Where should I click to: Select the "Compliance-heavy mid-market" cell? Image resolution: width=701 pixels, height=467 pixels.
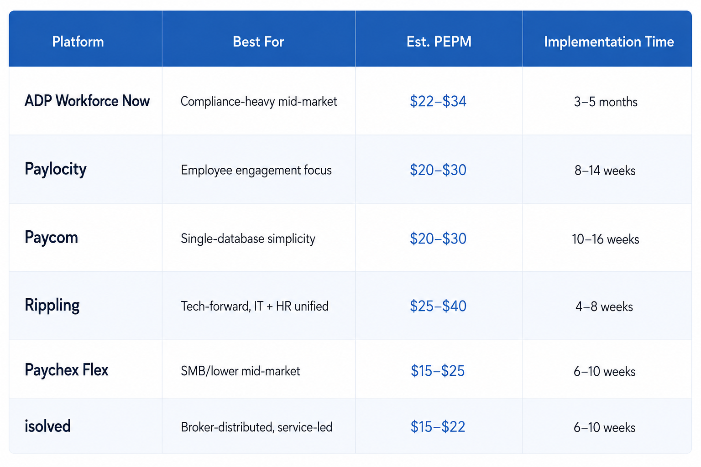pyautogui.click(x=259, y=101)
